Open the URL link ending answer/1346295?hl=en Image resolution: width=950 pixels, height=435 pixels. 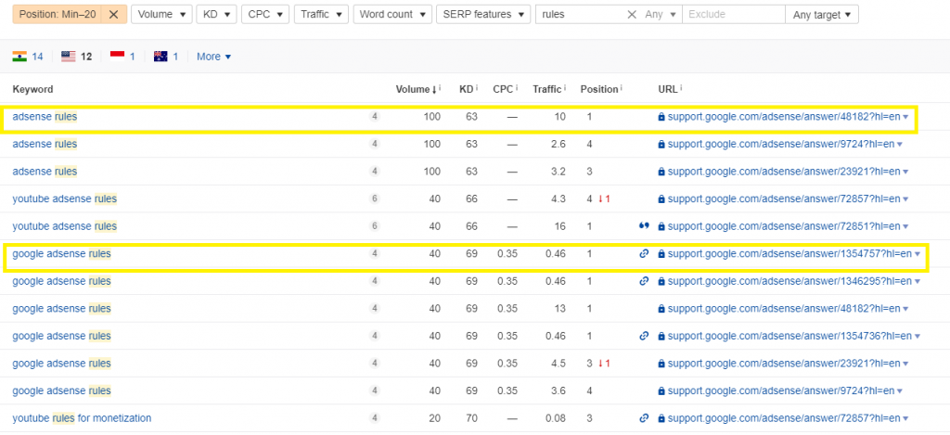point(790,281)
